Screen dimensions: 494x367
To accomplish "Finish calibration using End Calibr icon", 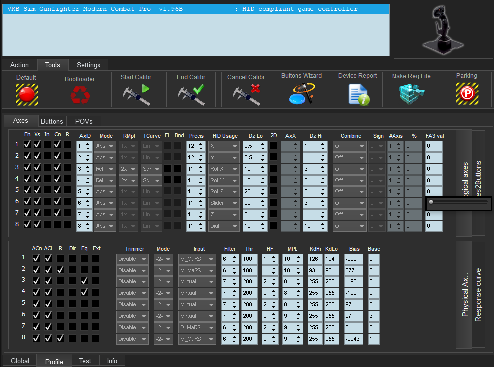I will 191,94.
